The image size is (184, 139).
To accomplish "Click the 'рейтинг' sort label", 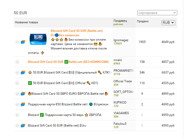I will click(x=118, y=24).
